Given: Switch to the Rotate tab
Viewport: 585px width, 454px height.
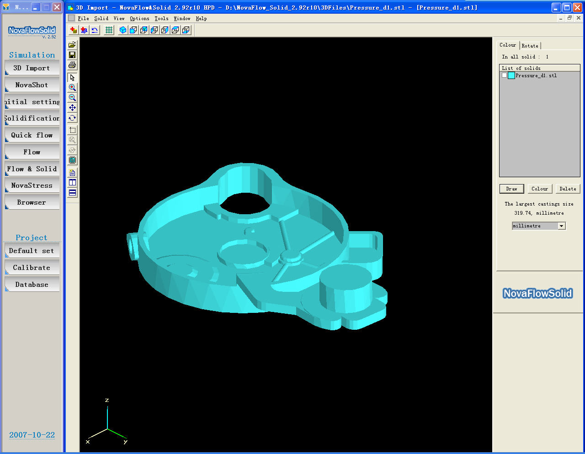Looking at the screenshot, I should (x=530, y=46).
